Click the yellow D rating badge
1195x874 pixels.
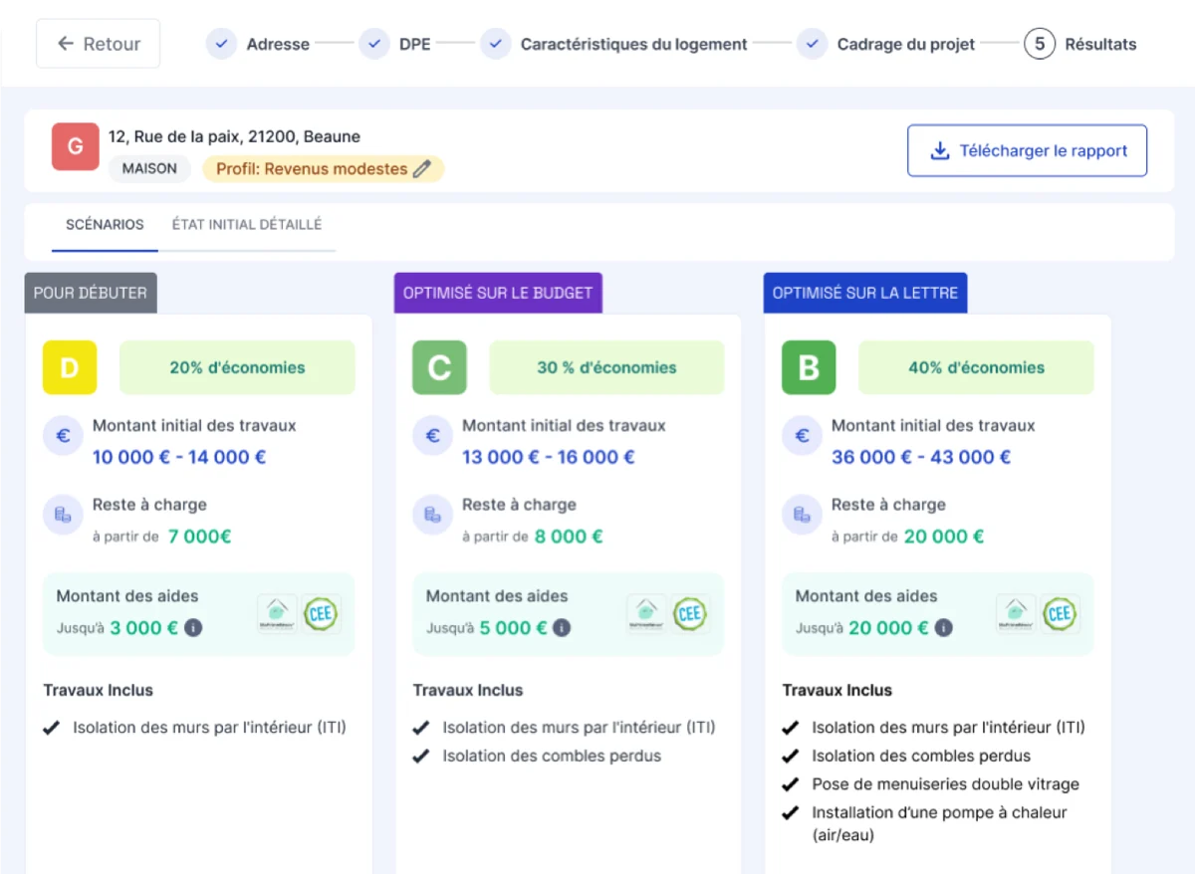pos(70,367)
